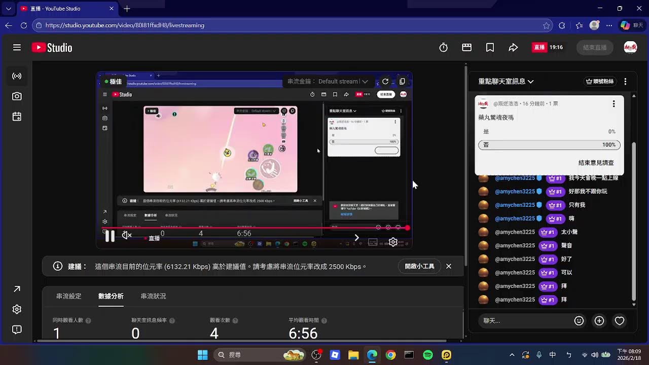Viewport: 649px width, 365px height.
Task: Click the 開啟小工具 button
Action: [x=419, y=266]
